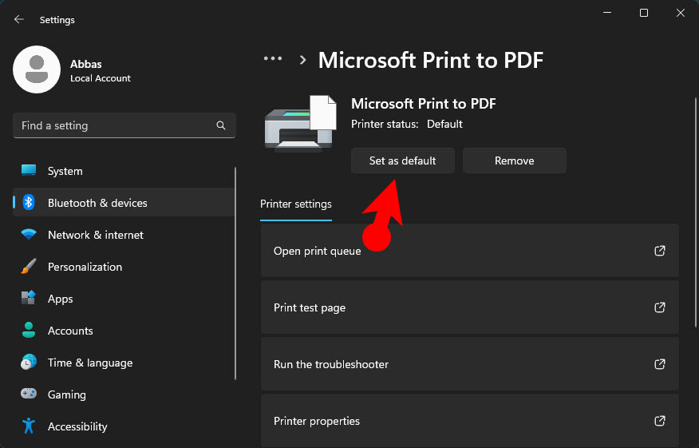Click the Gaming controller icon
Viewport: 699px width, 448px height.
29,394
